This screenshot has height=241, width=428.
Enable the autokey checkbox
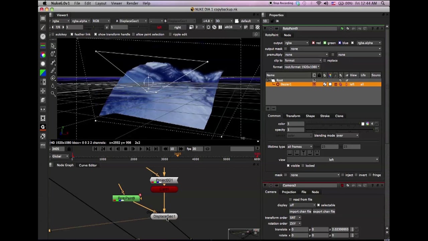click(x=52, y=34)
